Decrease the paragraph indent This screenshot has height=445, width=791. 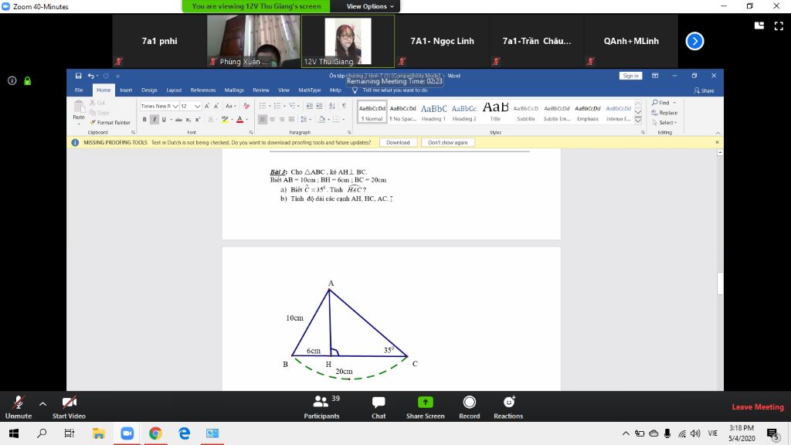[309, 106]
